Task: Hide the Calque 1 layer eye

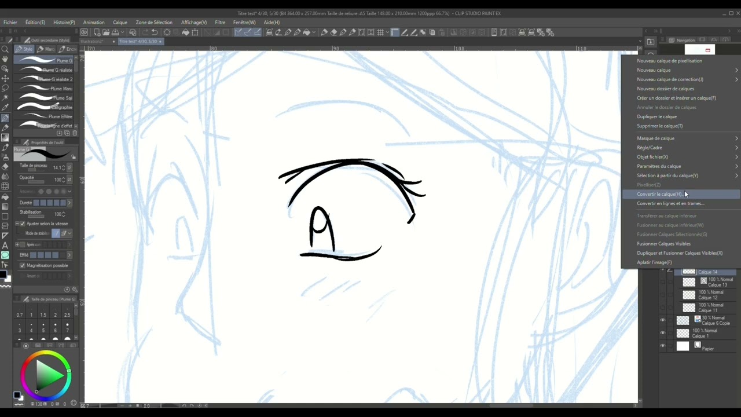Action: click(x=663, y=333)
